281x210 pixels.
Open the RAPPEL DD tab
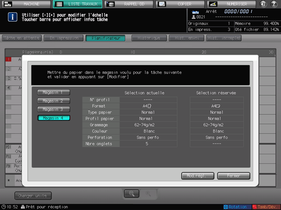[x=129, y=4]
